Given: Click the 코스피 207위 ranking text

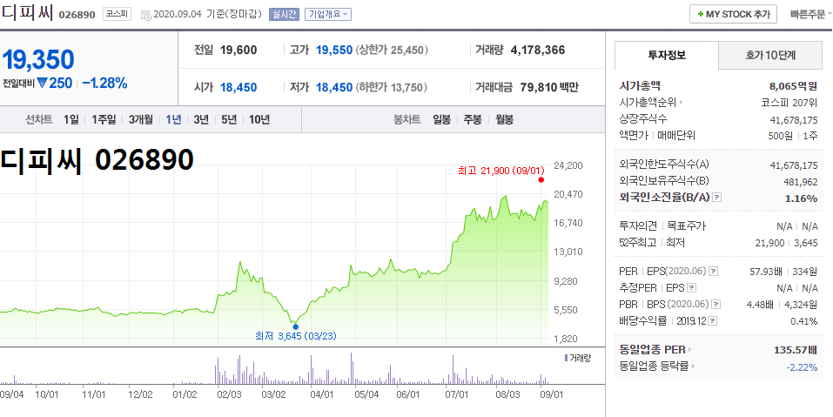Looking at the screenshot, I should pyautogui.click(x=790, y=102).
